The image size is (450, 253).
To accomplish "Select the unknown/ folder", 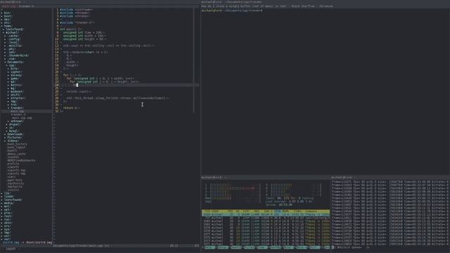I will [x=17, y=121].
